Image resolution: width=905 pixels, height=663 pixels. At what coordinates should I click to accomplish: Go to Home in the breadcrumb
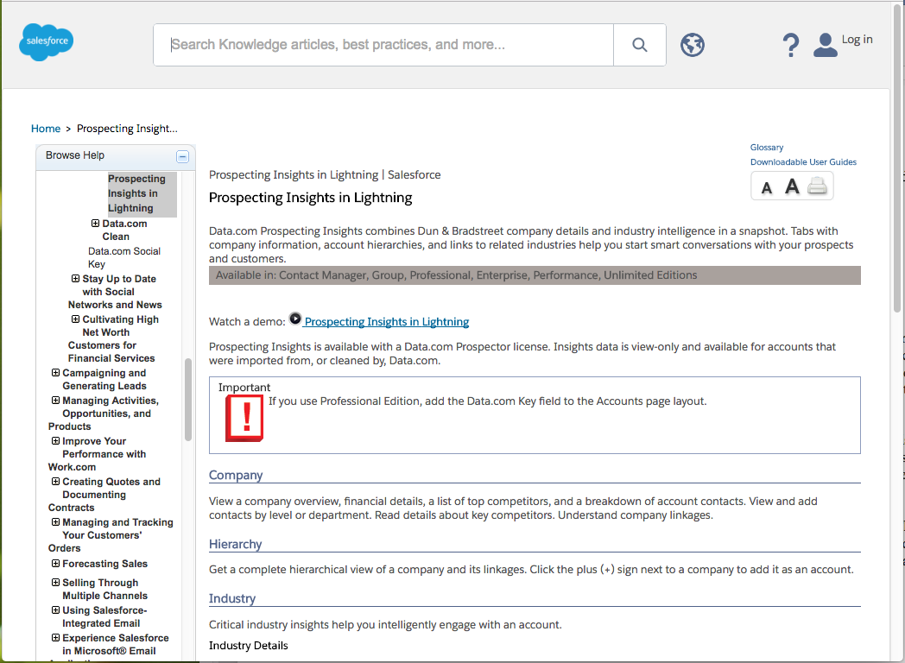tap(46, 128)
